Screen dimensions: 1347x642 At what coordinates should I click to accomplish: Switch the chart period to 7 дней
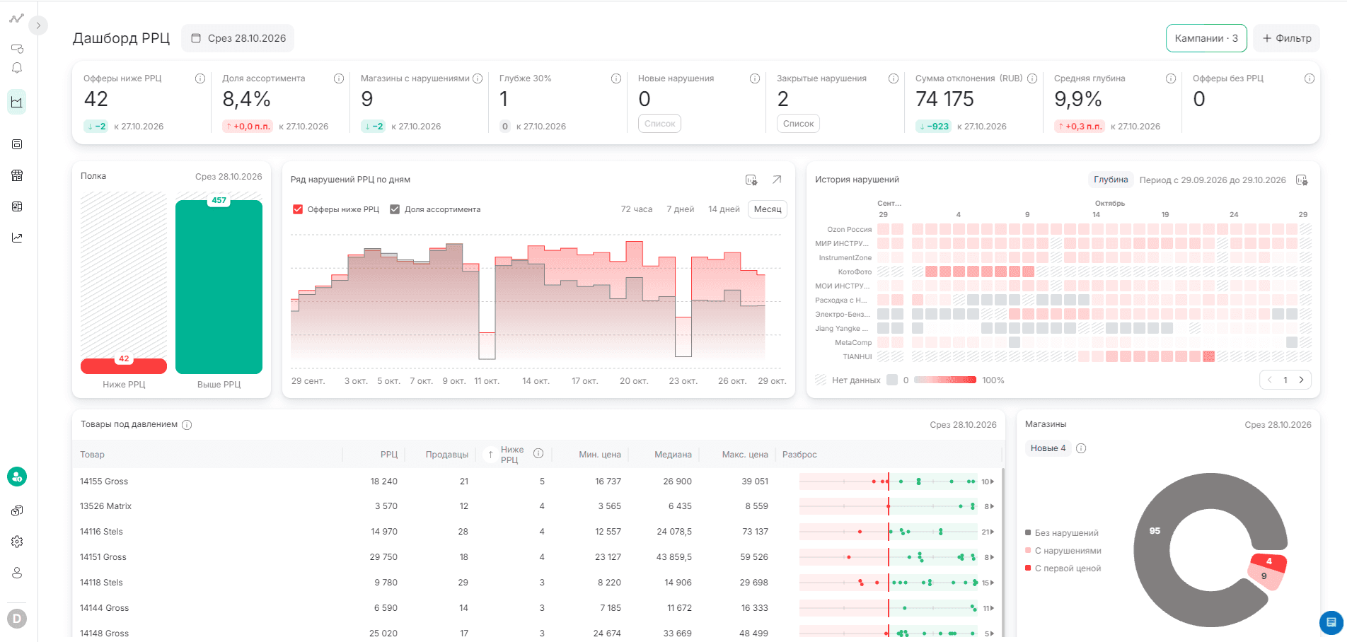click(x=680, y=209)
